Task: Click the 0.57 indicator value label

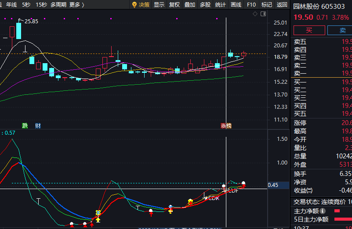Action: [x=10, y=133]
